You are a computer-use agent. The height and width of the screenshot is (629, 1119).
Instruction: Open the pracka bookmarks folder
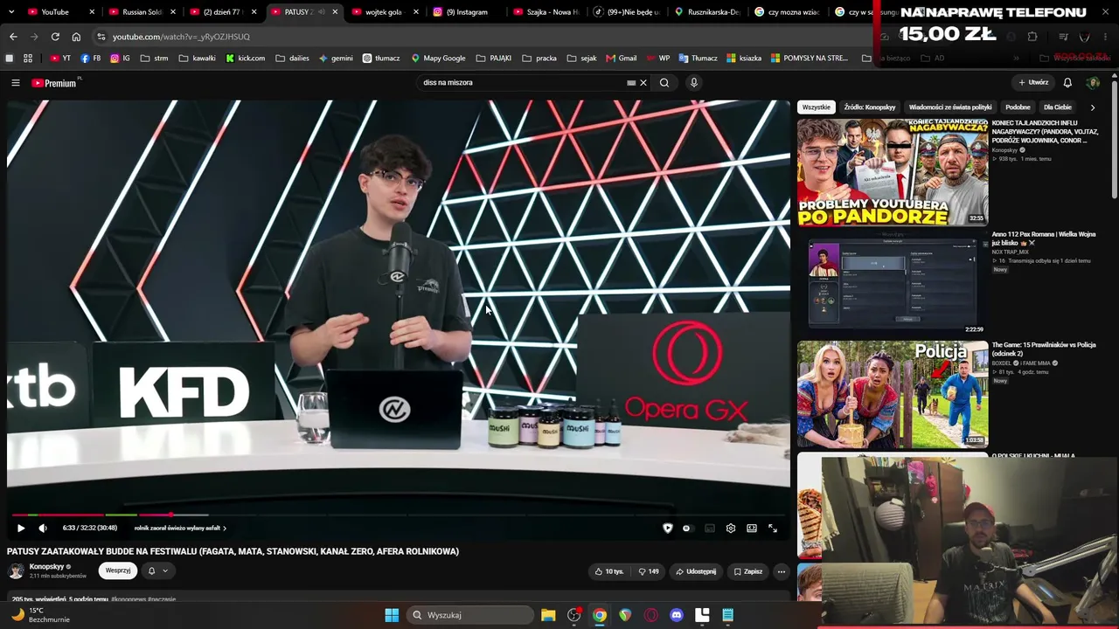coord(539,59)
